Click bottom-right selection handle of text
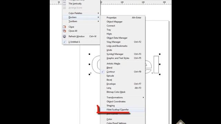This screenshot has width=221, height=124. point(160,74)
